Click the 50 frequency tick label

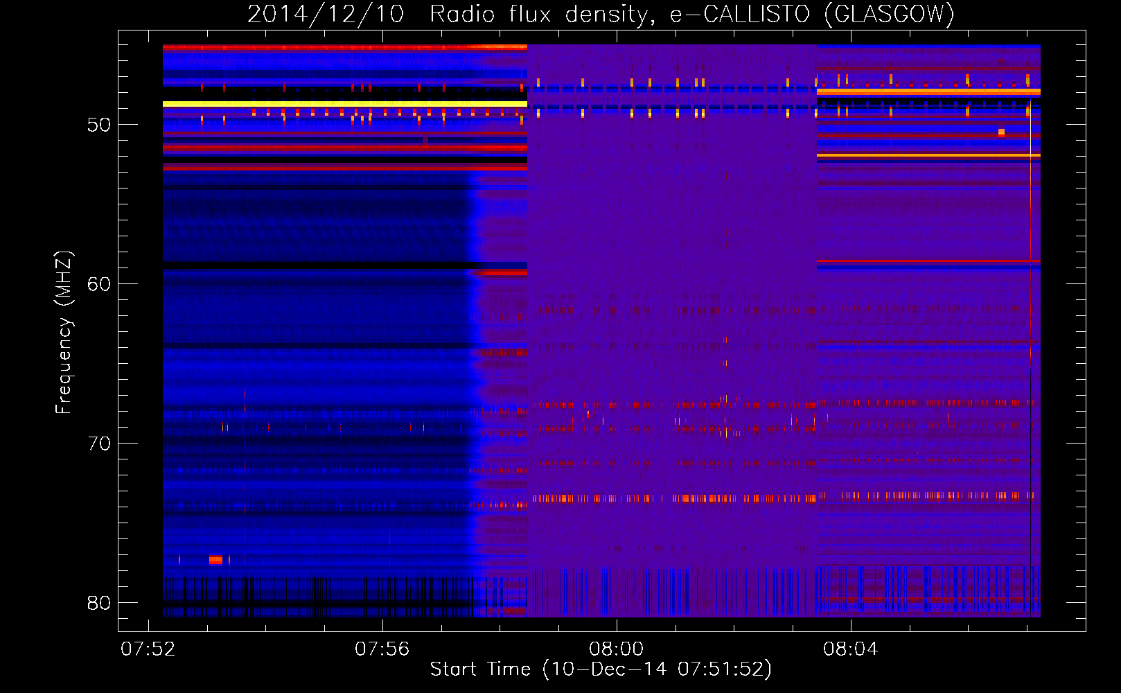tap(99, 125)
